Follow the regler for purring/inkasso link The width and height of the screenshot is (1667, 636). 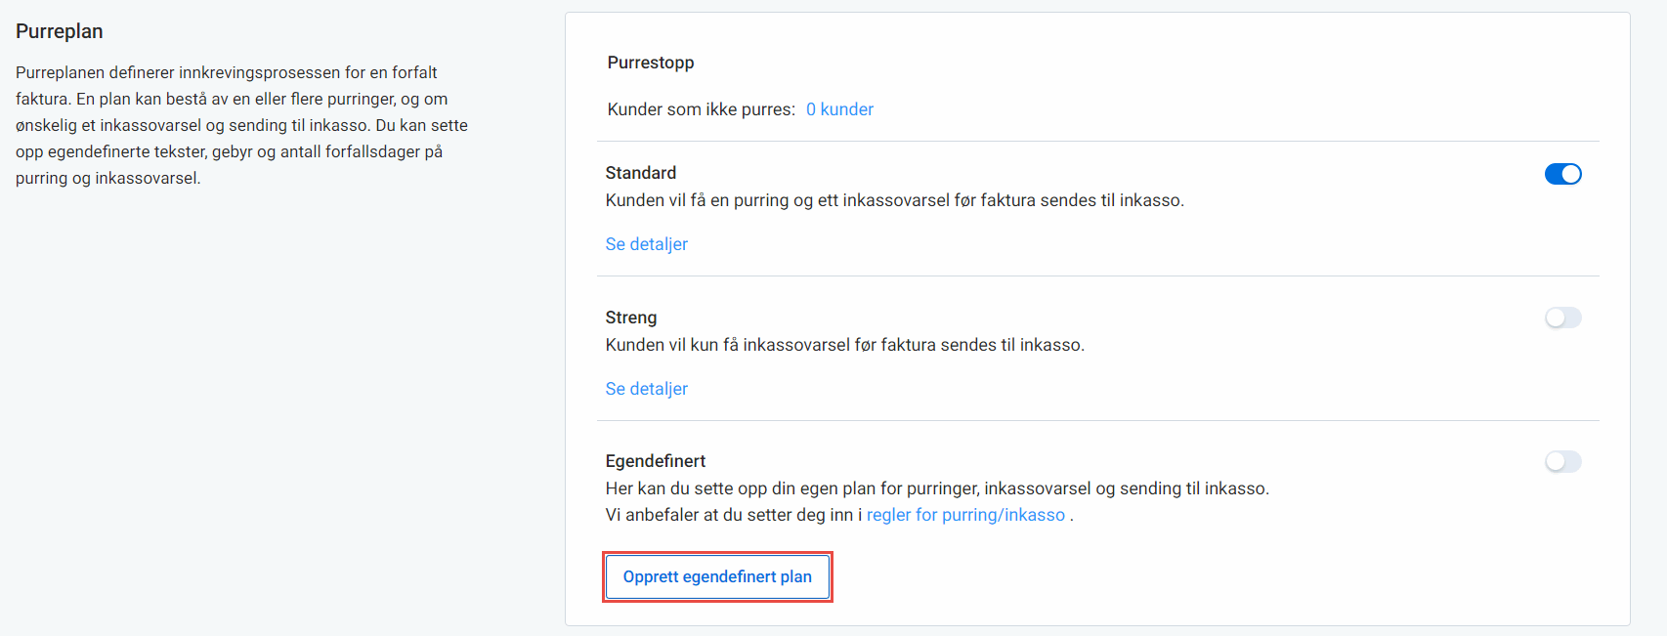pyautogui.click(x=965, y=515)
